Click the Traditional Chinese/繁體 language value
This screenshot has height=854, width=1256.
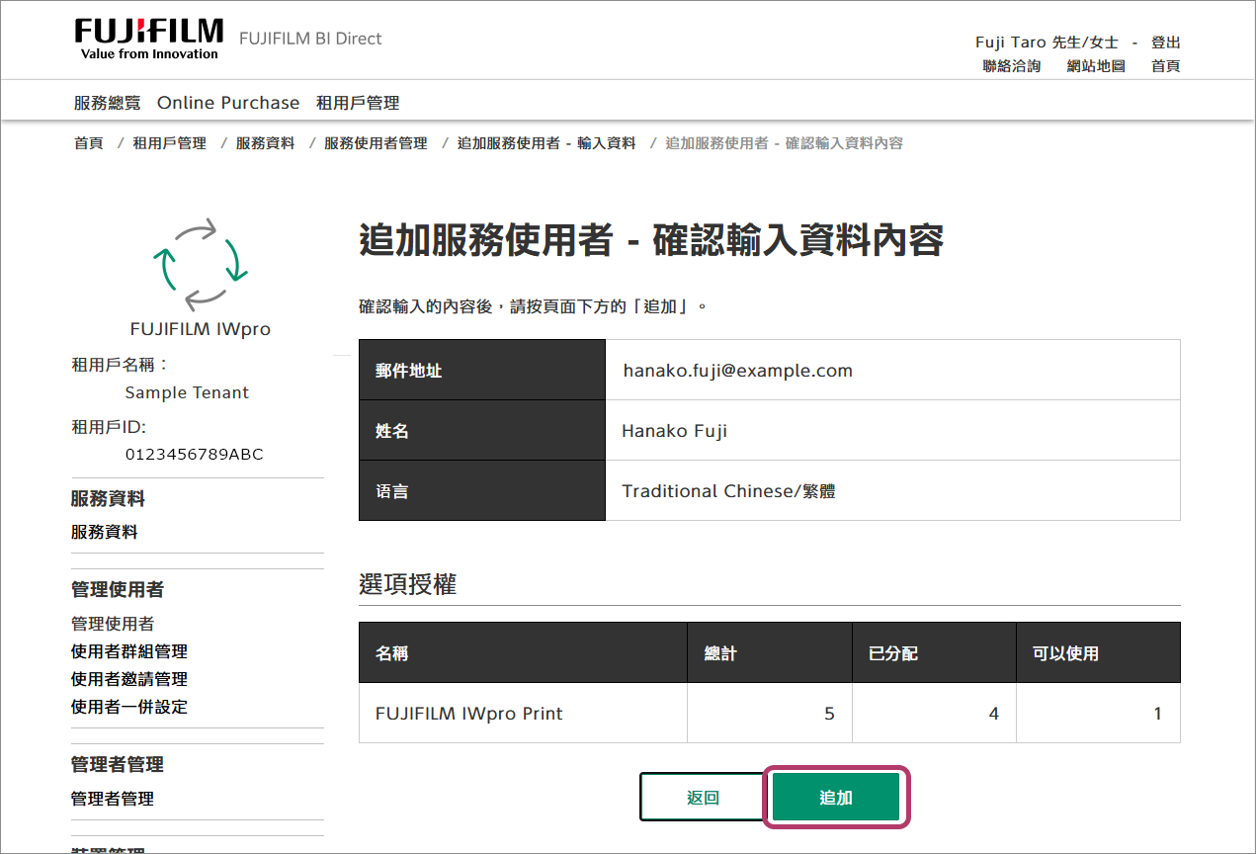[728, 491]
